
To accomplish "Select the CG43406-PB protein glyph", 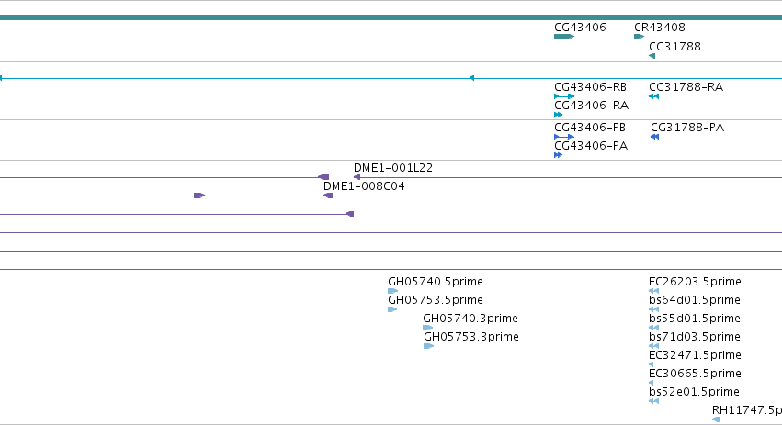I will point(564,137).
